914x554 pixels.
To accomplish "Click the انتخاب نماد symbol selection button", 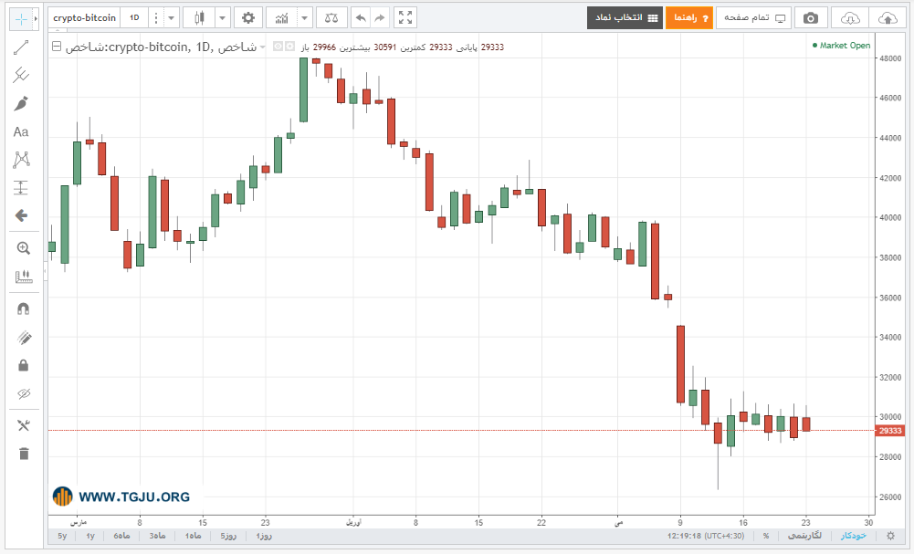I will click(625, 18).
